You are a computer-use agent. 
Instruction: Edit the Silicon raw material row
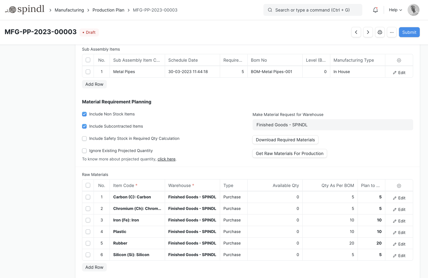tap(399, 256)
